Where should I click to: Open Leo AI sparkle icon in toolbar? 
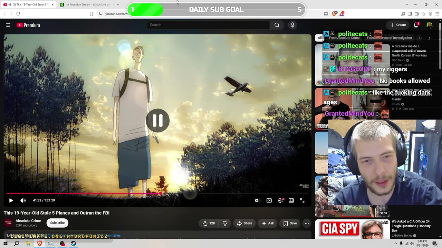[x=424, y=14]
